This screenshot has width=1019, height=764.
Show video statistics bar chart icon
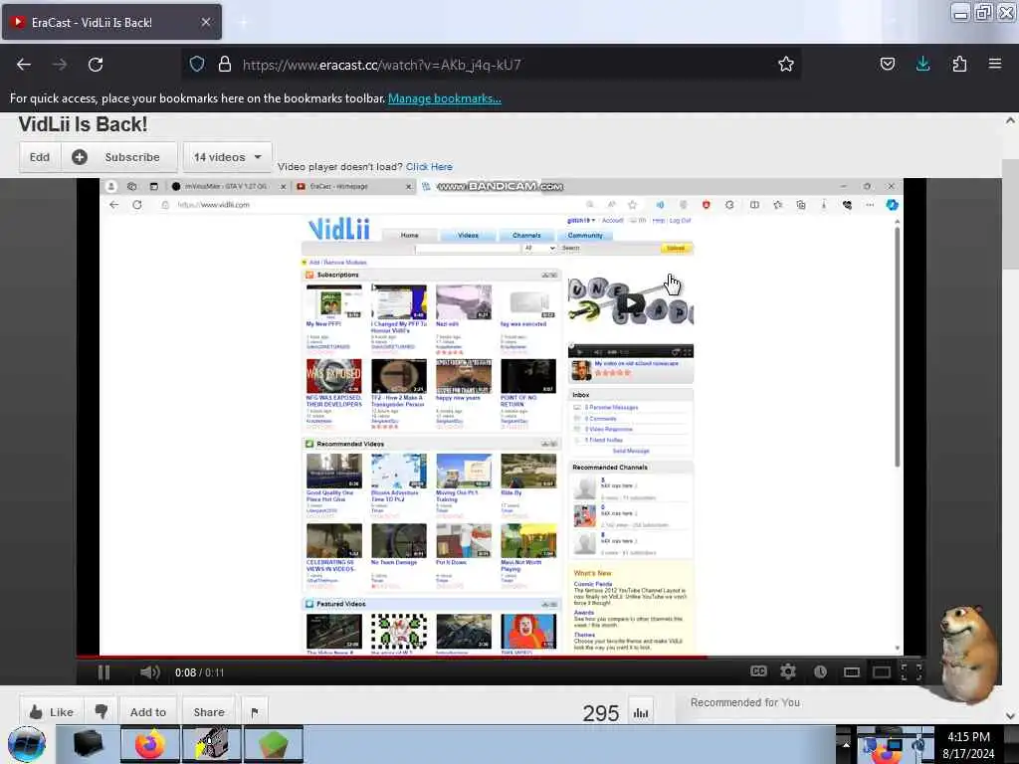pyautogui.click(x=641, y=712)
